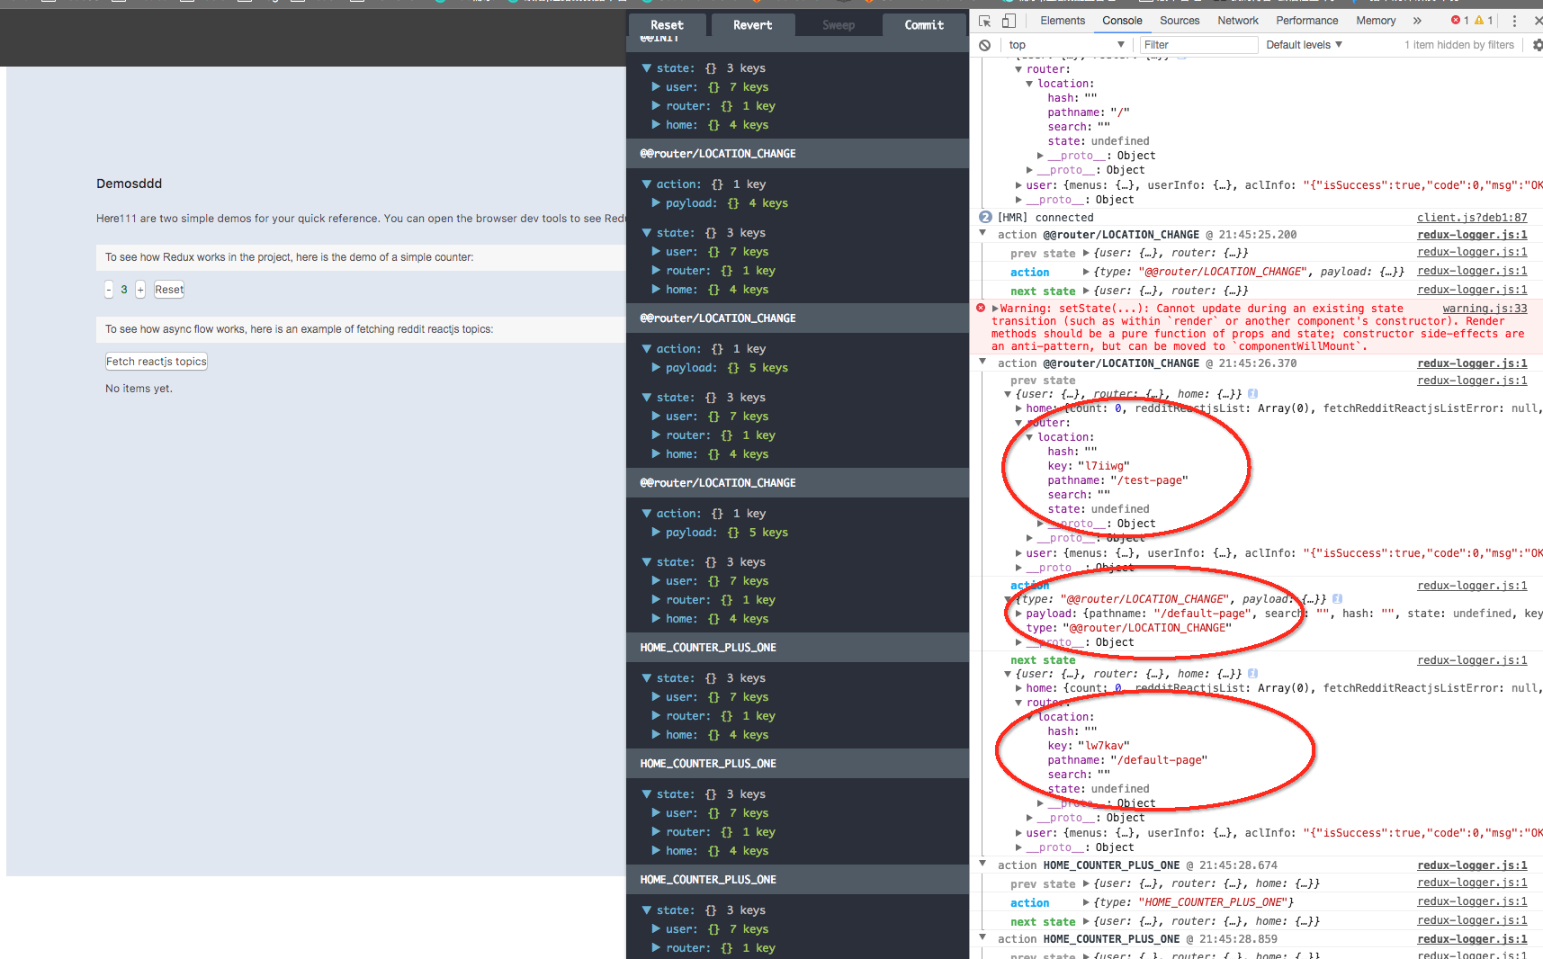
Task: Click the yellow warning counter icon
Action: pos(1478,20)
